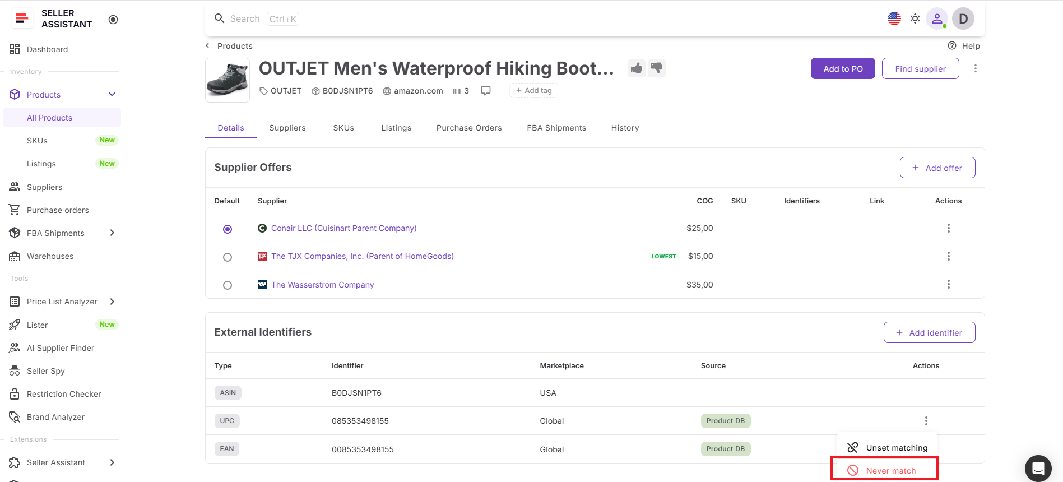Open actions menu for the UPC identifier
The width and height of the screenshot is (1063, 482).
point(926,421)
